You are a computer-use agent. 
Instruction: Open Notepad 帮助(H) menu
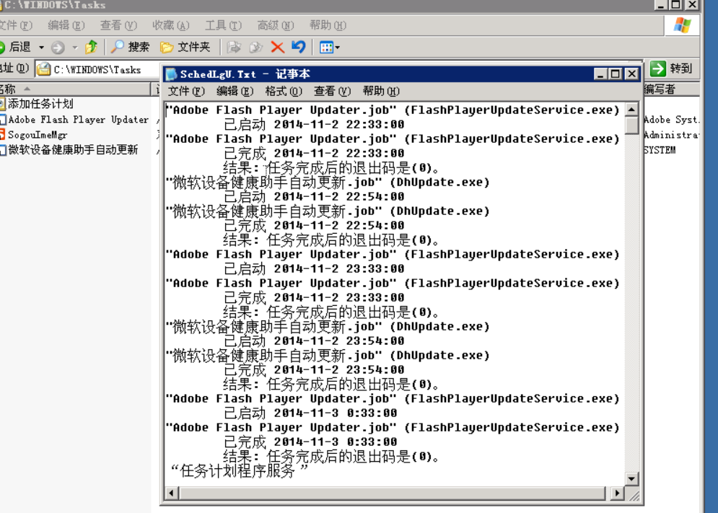click(x=381, y=91)
